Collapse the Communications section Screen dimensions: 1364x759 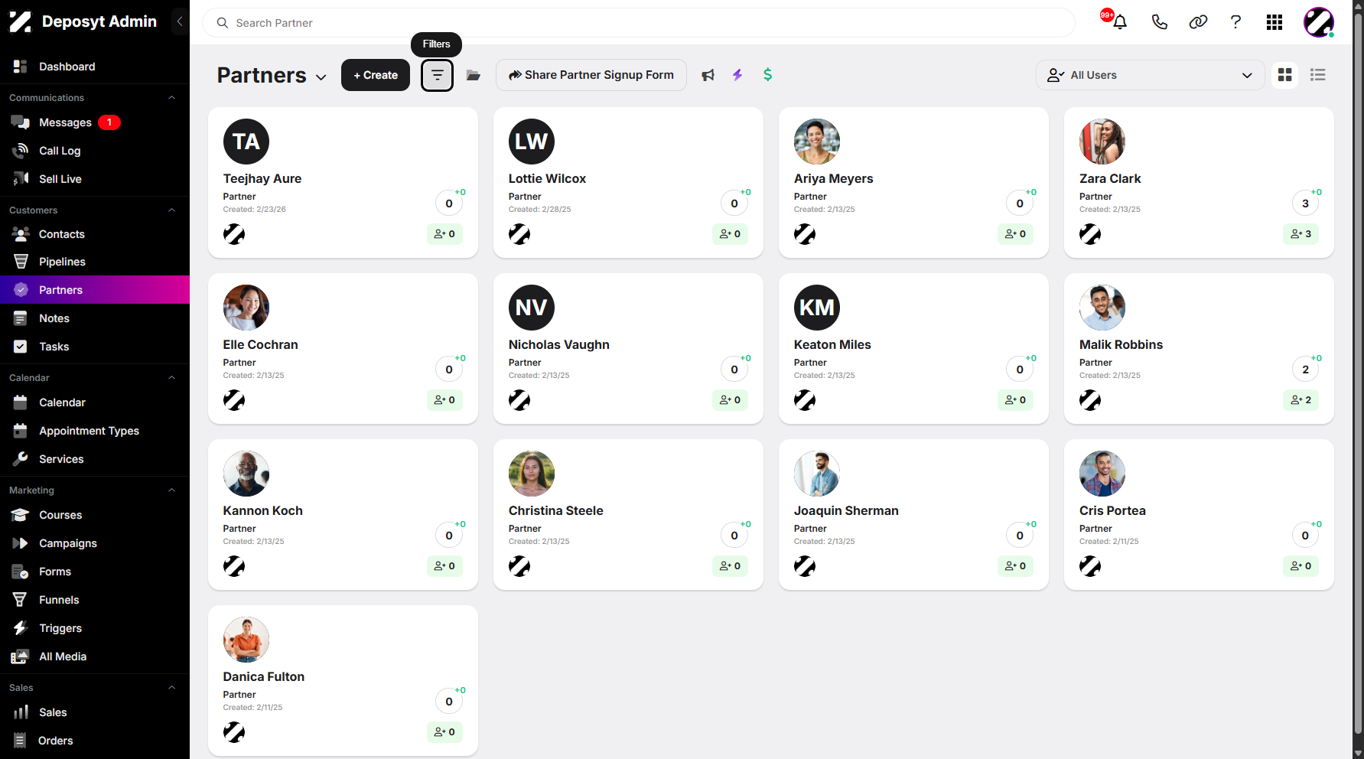[172, 98]
